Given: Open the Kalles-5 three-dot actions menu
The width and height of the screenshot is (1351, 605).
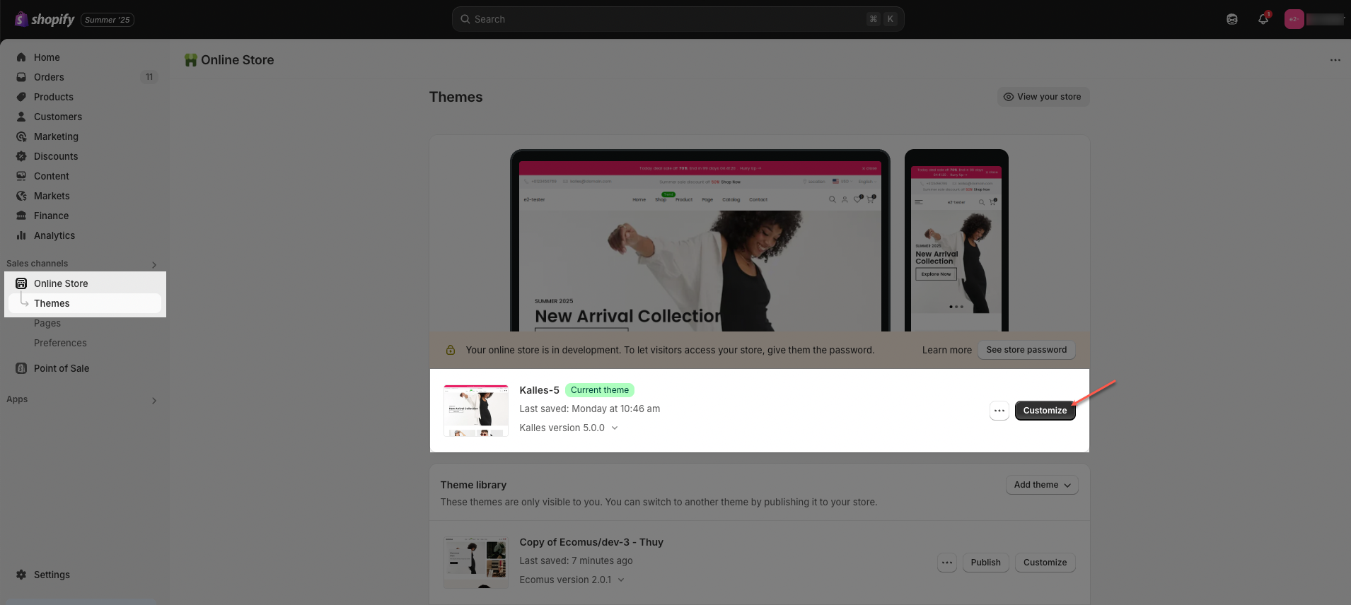Looking at the screenshot, I should click(999, 411).
